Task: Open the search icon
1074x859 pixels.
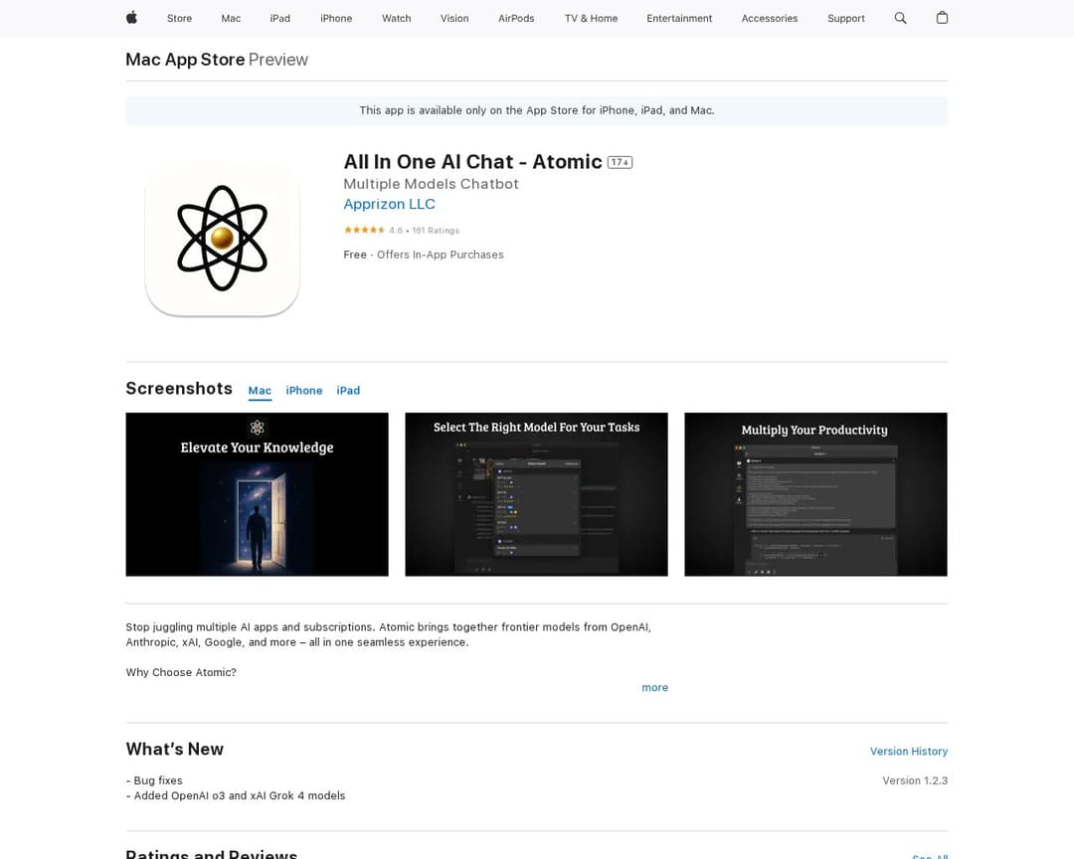Action: pyautogui.click(x=900, y=18)
